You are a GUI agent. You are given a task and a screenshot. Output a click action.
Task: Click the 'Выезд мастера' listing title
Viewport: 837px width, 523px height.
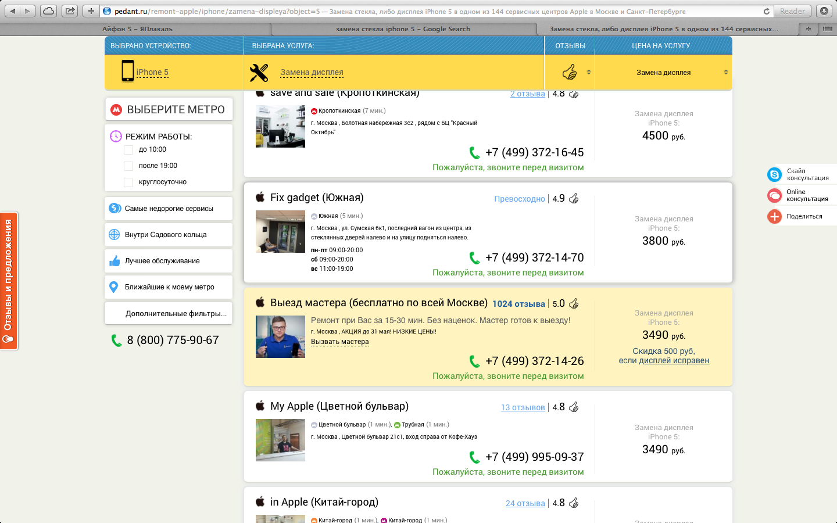[379, 303]
